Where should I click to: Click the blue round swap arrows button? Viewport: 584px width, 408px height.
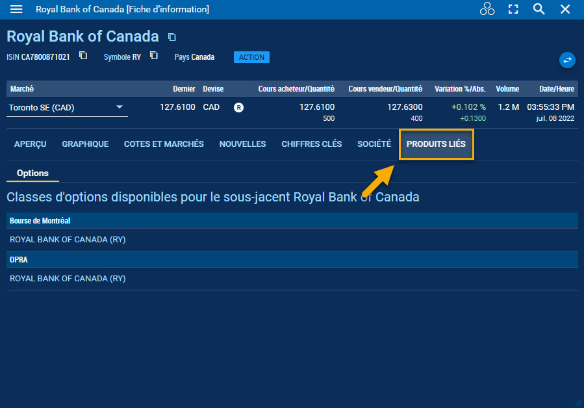coord(567,60)
